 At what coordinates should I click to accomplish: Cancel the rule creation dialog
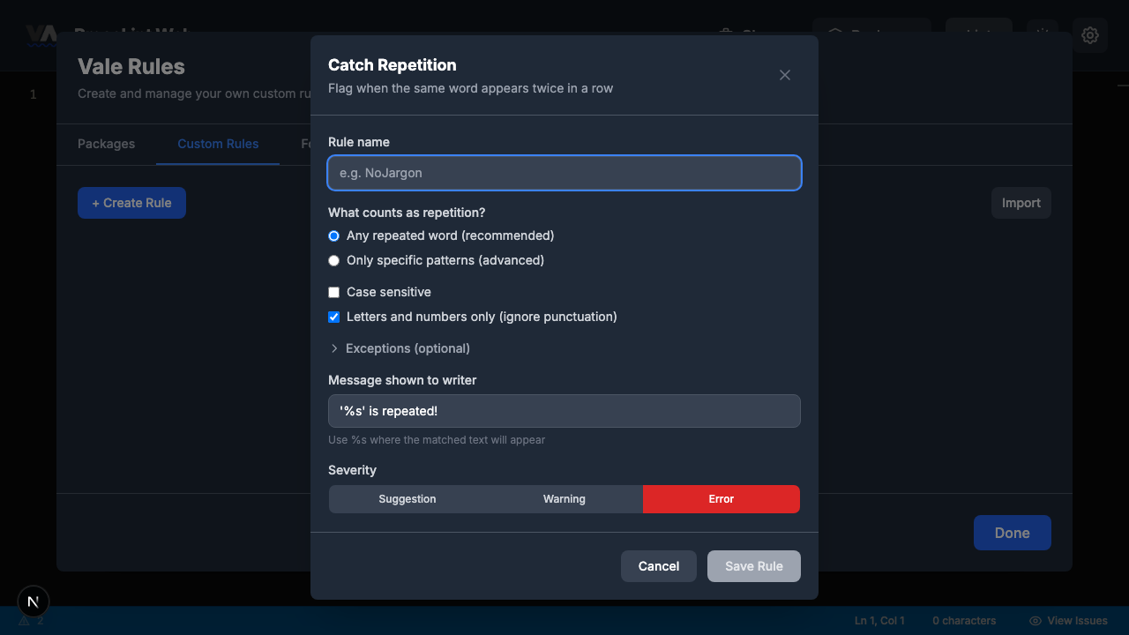(658, 566)
